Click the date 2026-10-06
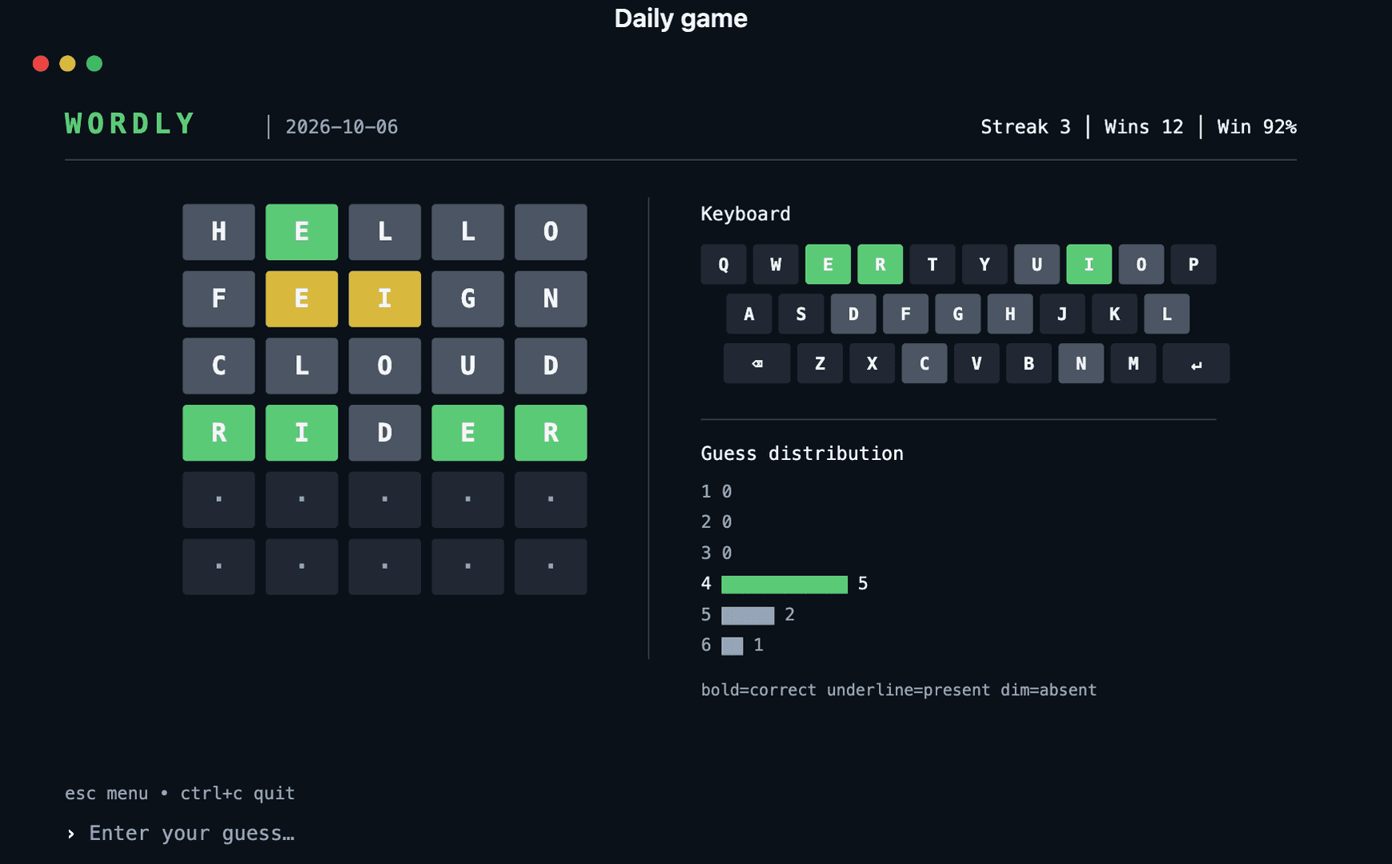 point(342,127)
